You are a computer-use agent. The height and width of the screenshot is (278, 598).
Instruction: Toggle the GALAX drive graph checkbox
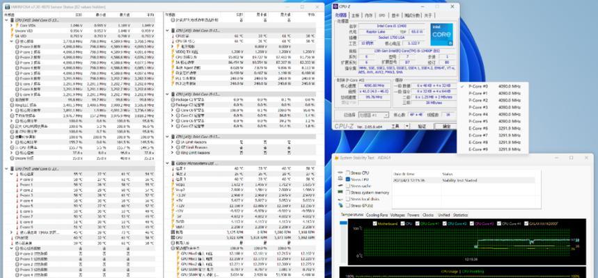pyautogui.click(x=527, y=224)
